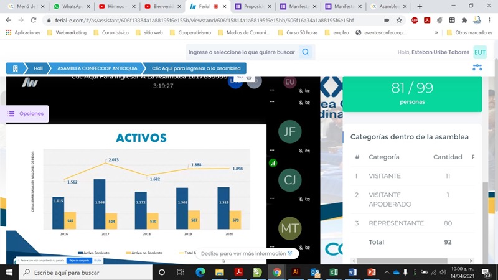Open the Adobe Acrobat extension icon
The image size is (498, 280).
point(427,21)
